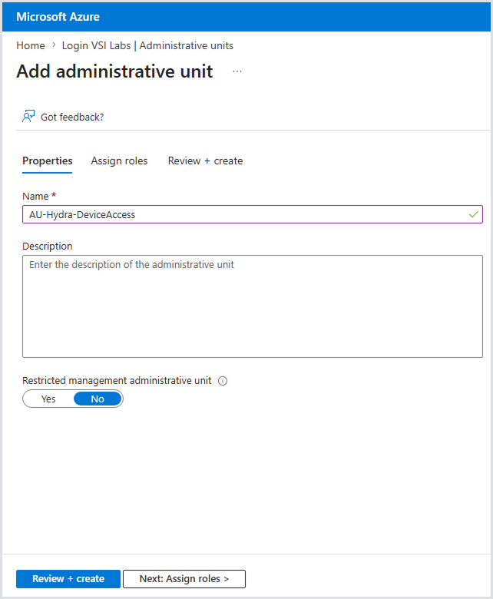
Task: Click the green checkmark in Name field
Action: pos(474,214)
